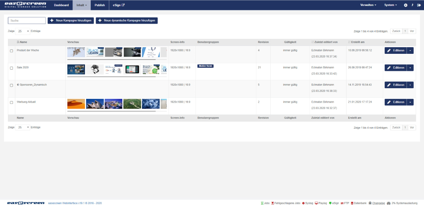Switch to the Dashboard tab
This screenshot has width=424, height=207.
click(61, 5)
